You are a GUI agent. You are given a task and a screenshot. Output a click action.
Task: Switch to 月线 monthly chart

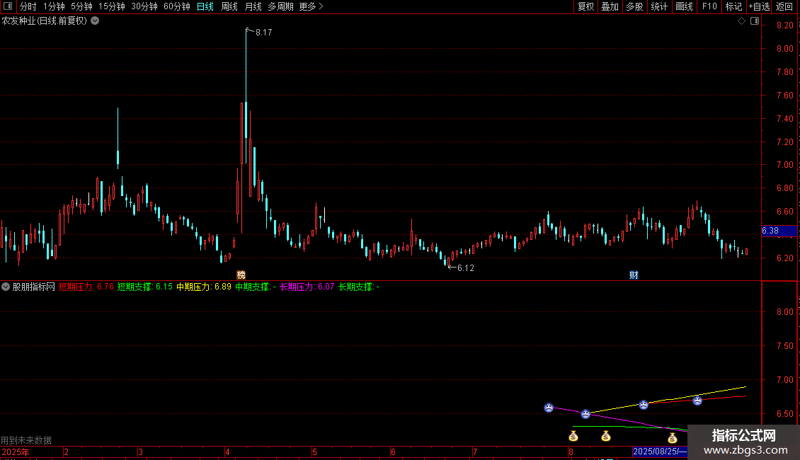click(253, 6)
